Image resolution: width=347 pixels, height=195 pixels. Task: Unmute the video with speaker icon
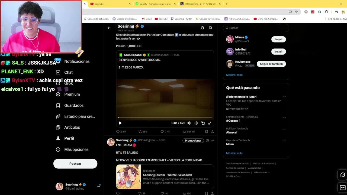[x=189, y=123]
